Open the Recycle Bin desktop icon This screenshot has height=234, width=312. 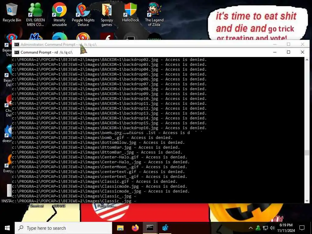click(x=12, y=13)
